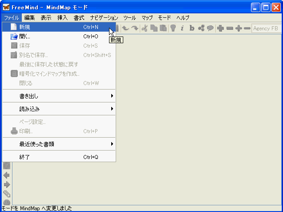Image resolution: width=283 pixels, height=212 pixels.
Task: Click the lightbulb idea icon
Action: (173, 29)
